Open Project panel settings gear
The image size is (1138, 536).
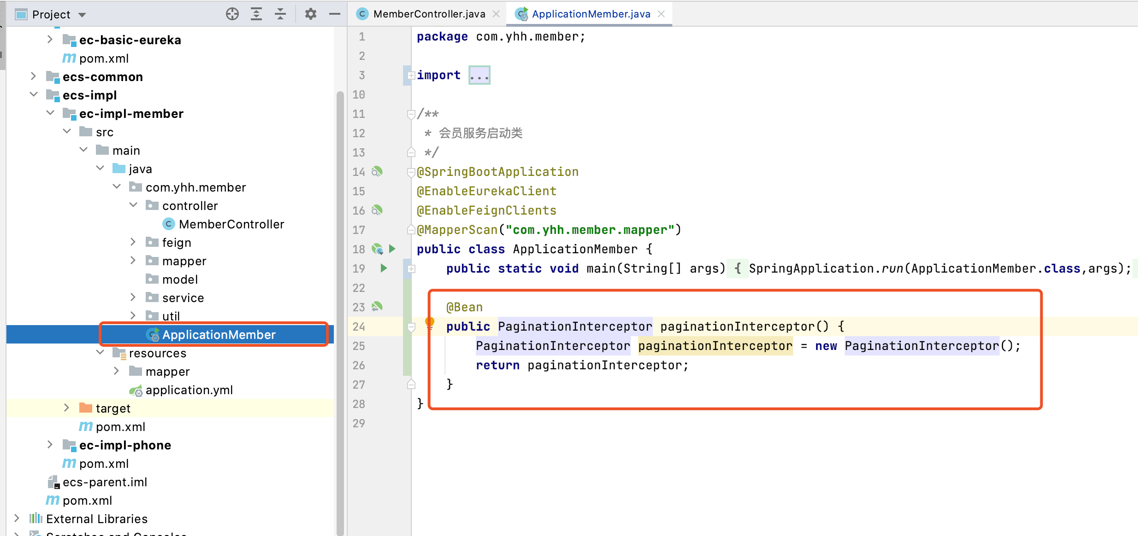coord(311,14)
